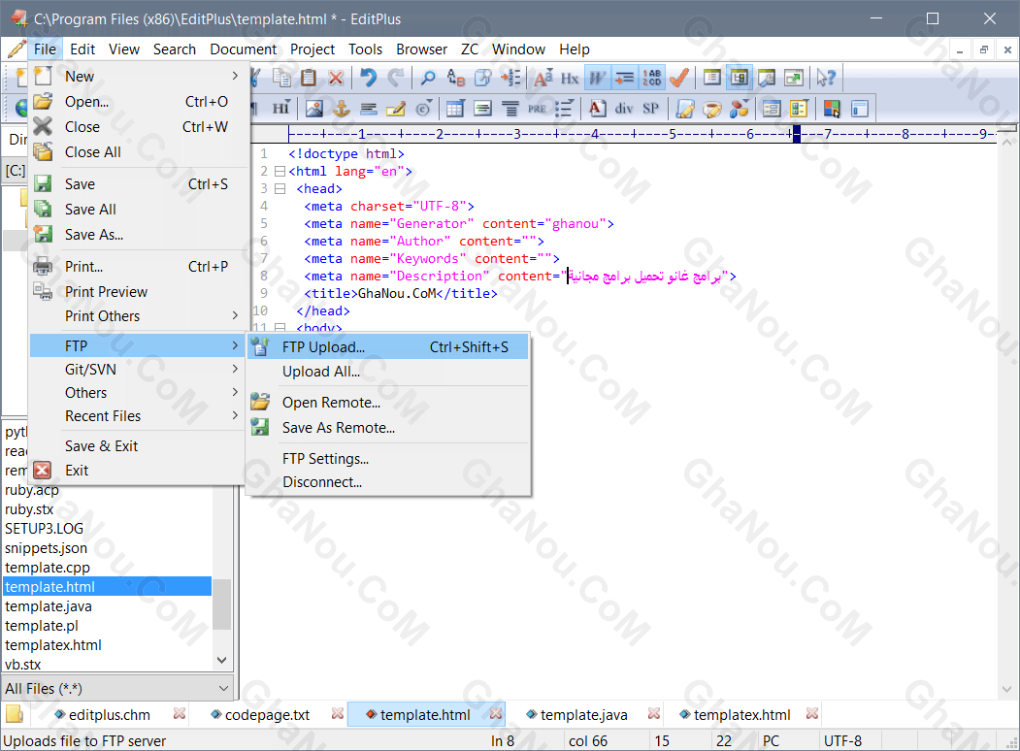
Task: Click the red X Delete toolbar icon
Action: pos(336,78)
